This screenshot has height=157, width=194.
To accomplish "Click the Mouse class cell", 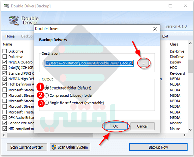I will pos(175,129).
